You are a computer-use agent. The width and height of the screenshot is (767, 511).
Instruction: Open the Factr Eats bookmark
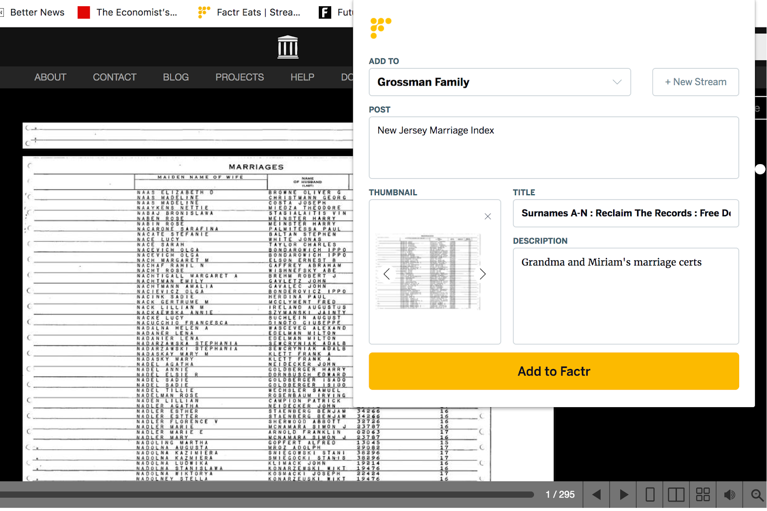click(x=249, y=12)
